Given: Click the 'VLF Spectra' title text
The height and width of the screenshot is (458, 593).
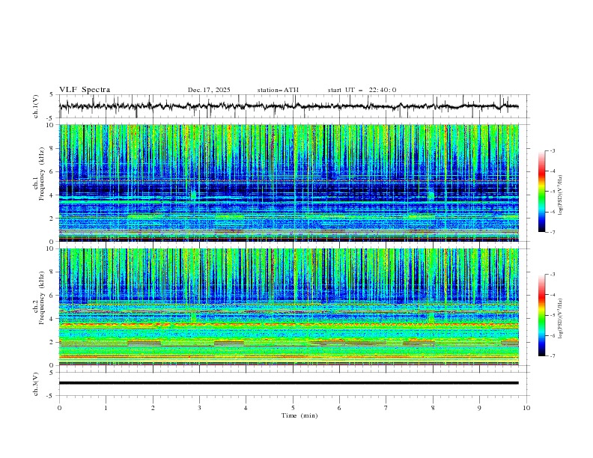Looking at the screenshot, I should (x=85, y=90).
